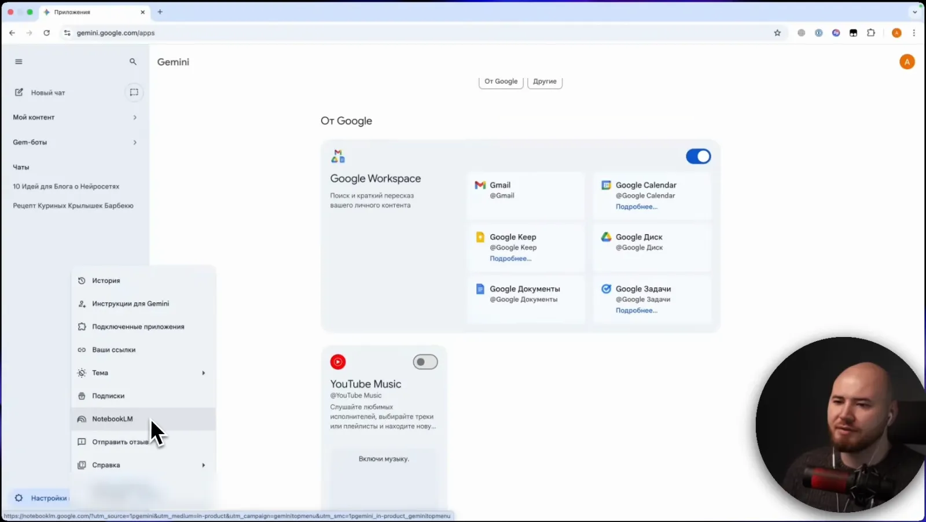Expand the Мой контент section
The image size is (926, 522).
coord(75,117)
